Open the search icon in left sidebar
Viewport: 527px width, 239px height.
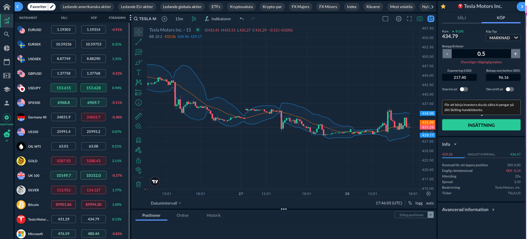pyautogui.click(x=7, y=34)
